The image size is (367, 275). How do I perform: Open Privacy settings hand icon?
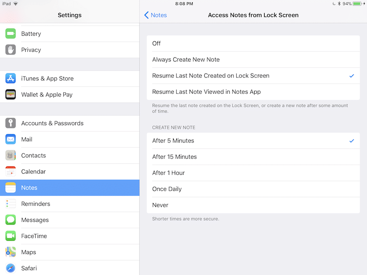tap(11, 50)
